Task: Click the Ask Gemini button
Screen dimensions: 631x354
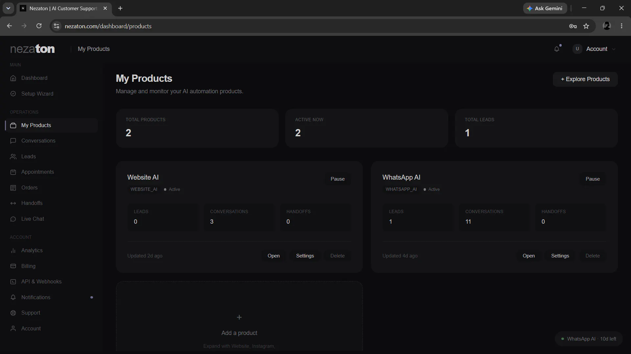Action: (545, 8)
